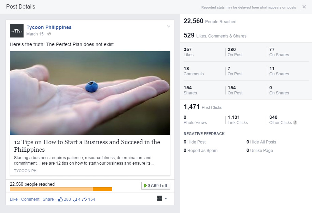This screenshot has height=213, width=312.
Task: Click the $7.69 Left boost button
Action: (156, 186)
